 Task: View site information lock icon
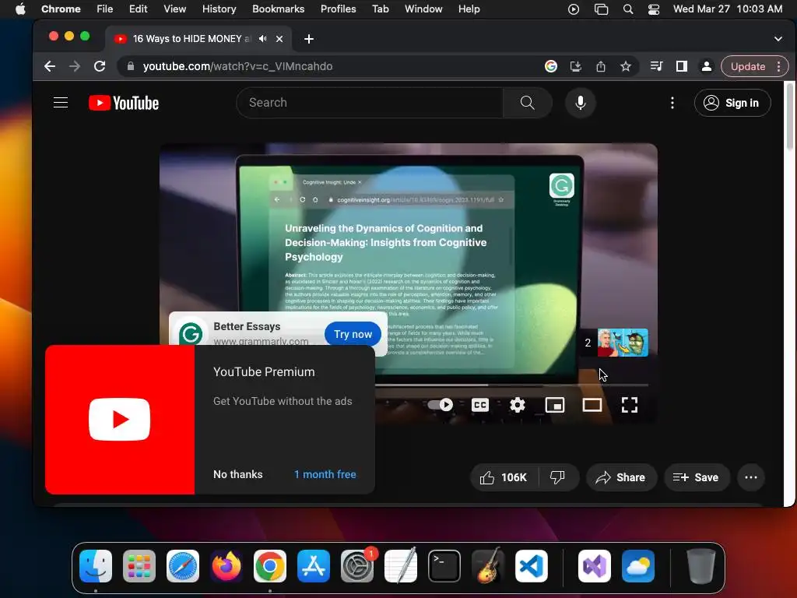tap(131, 66)
